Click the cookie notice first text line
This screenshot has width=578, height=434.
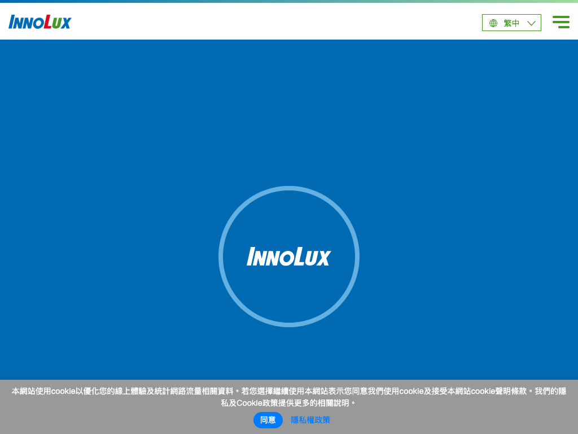pos(289,391)
